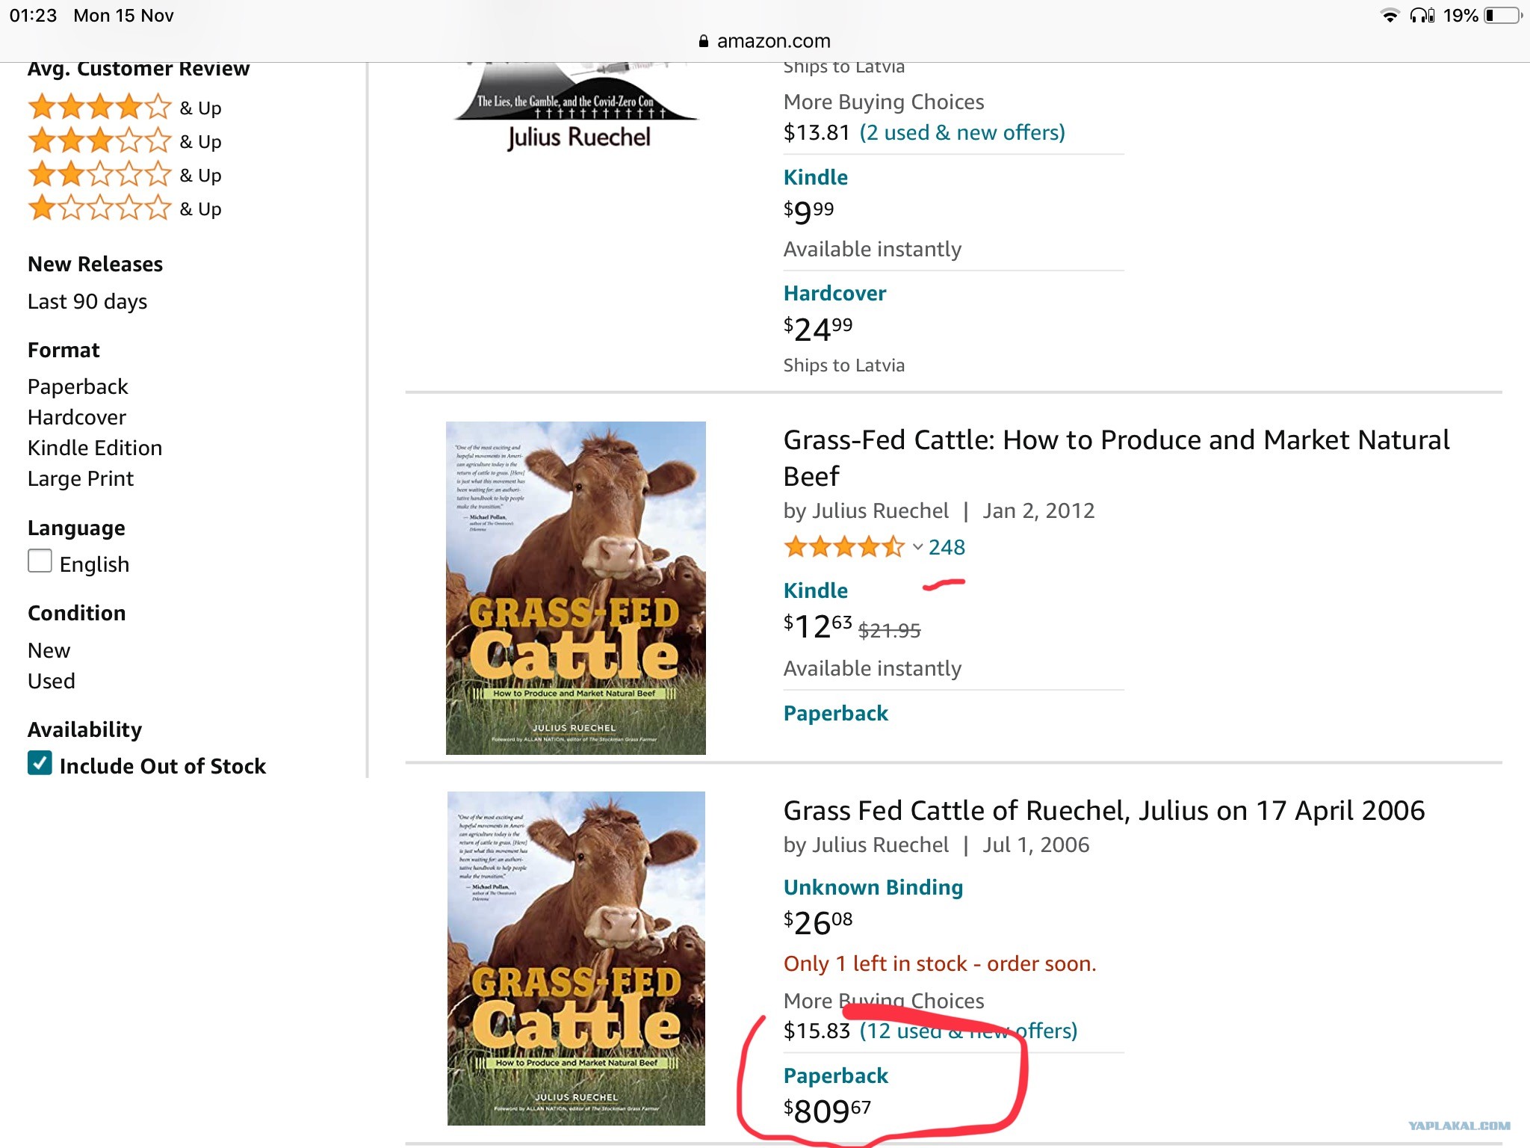Open Grass Fed Cattle 2006 cover image

[576, 958]
